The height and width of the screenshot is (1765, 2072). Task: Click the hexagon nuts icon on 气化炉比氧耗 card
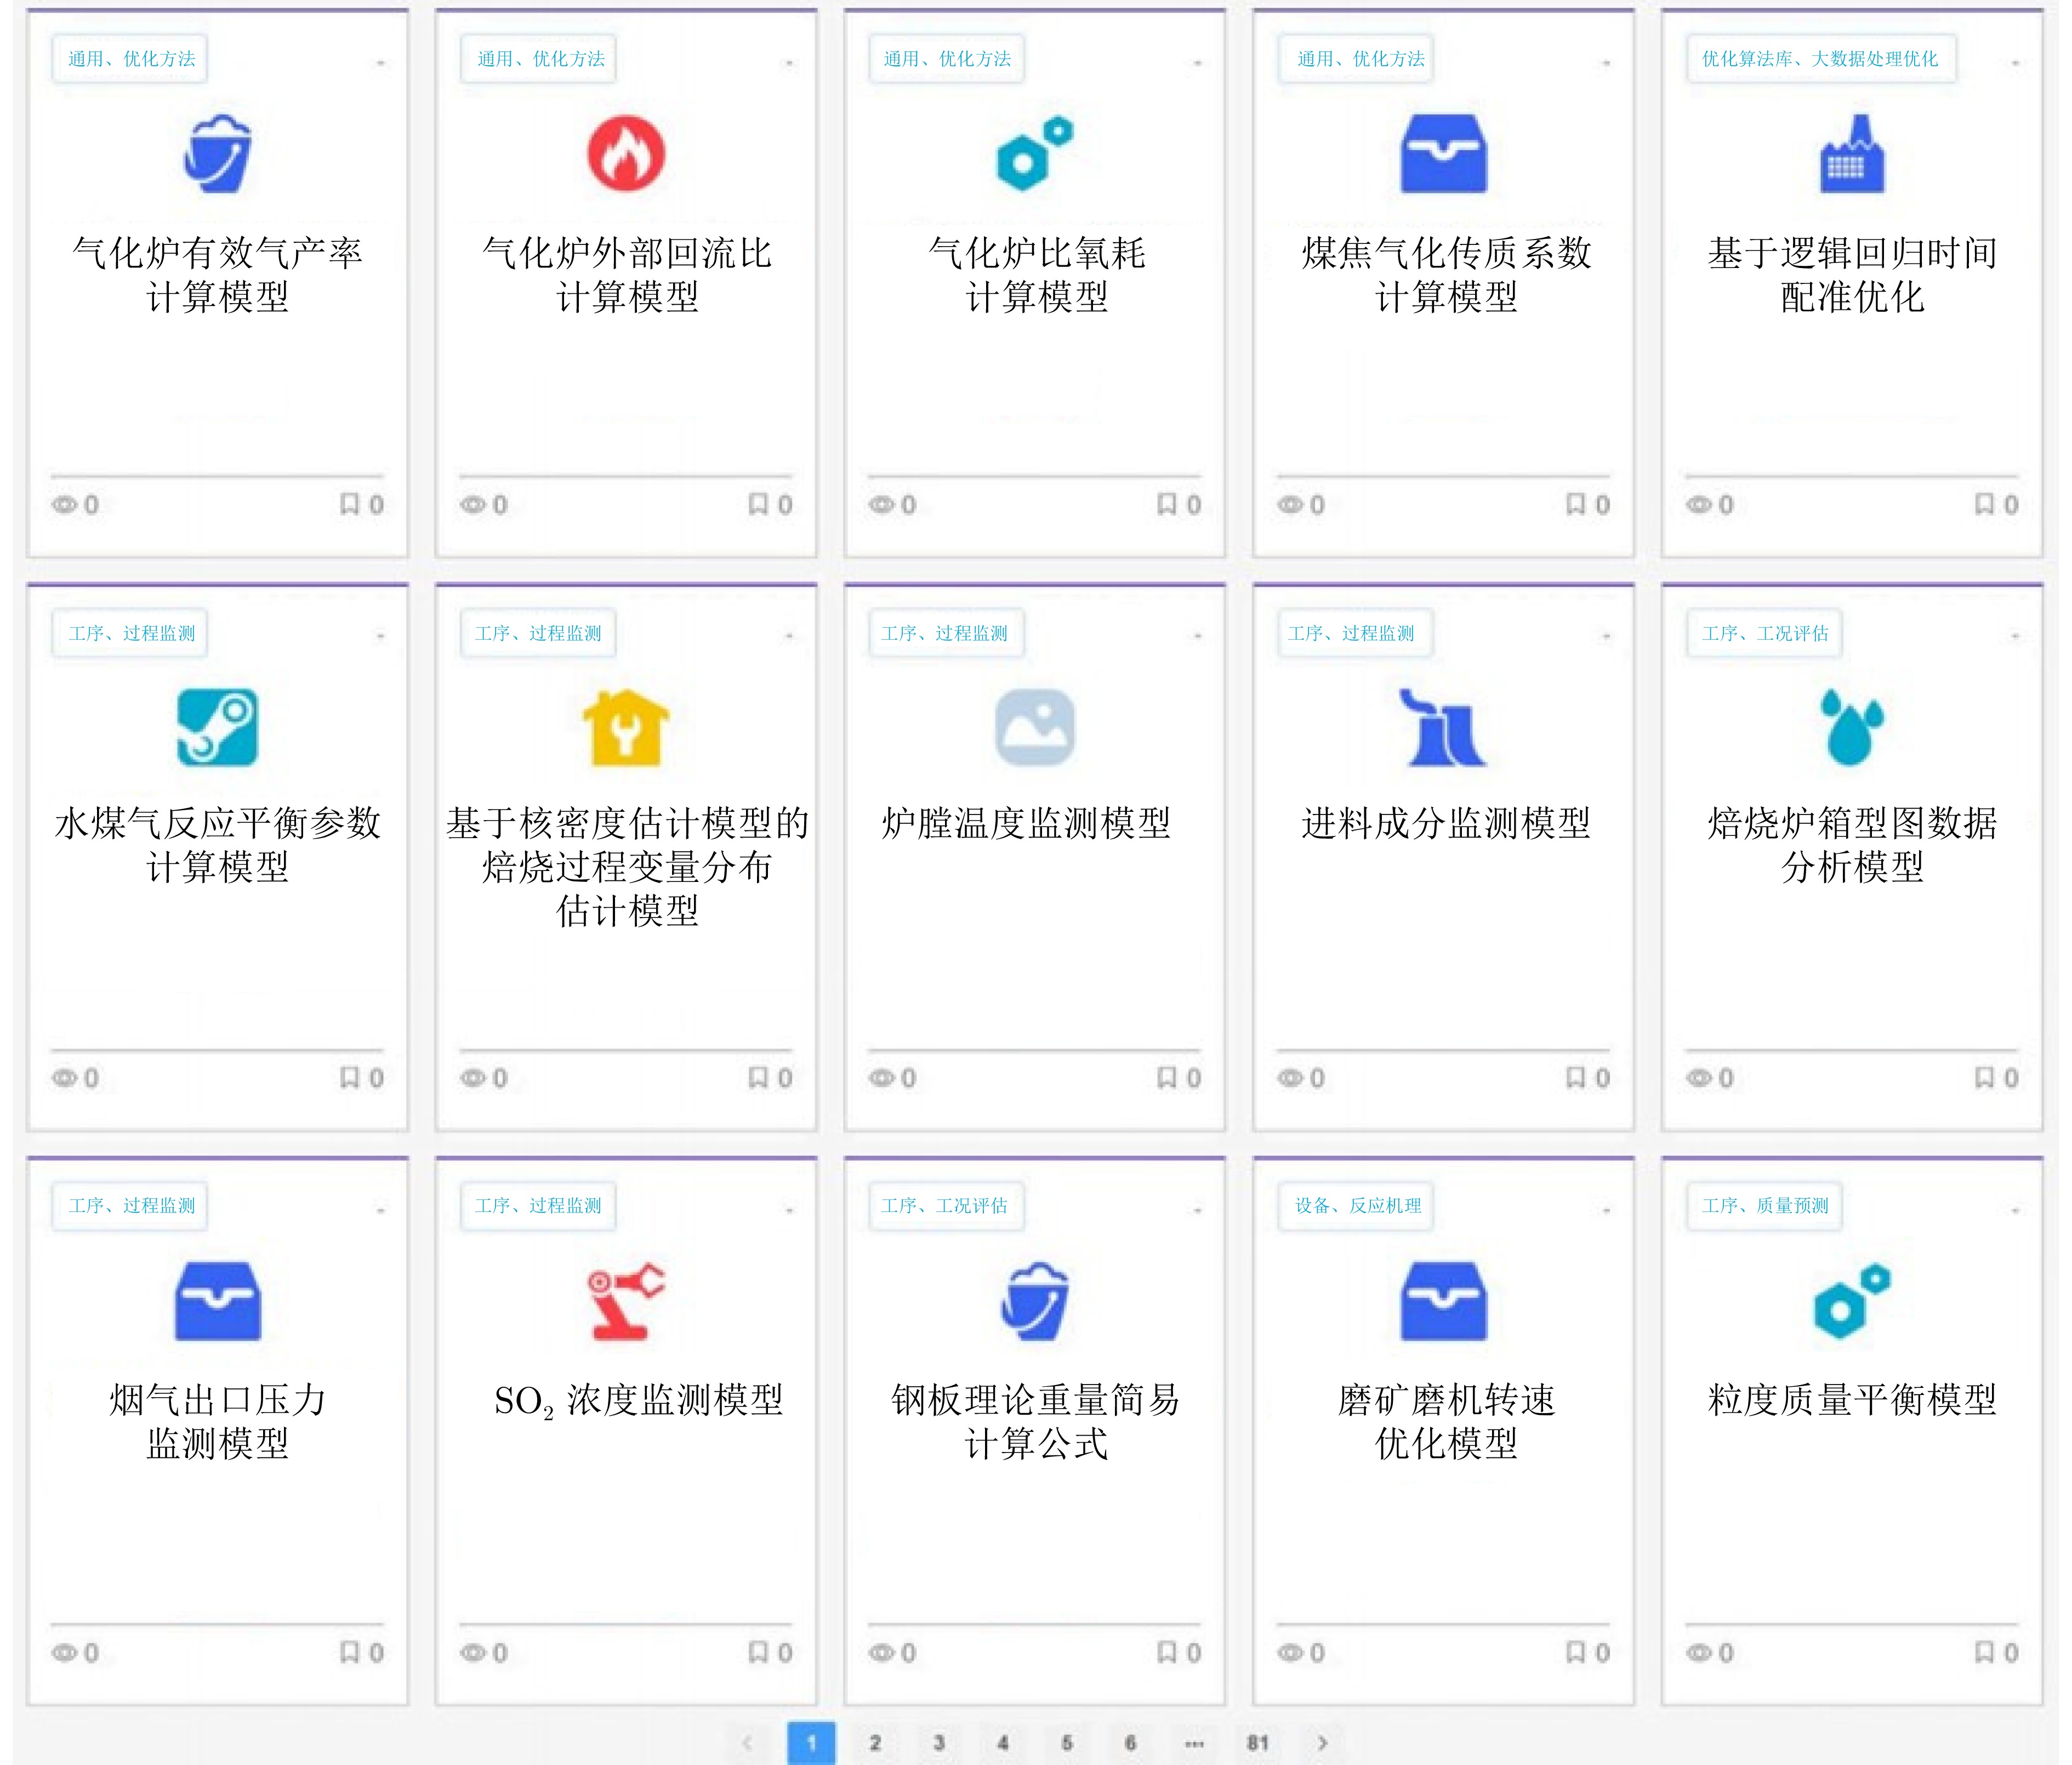point(1035,154)
